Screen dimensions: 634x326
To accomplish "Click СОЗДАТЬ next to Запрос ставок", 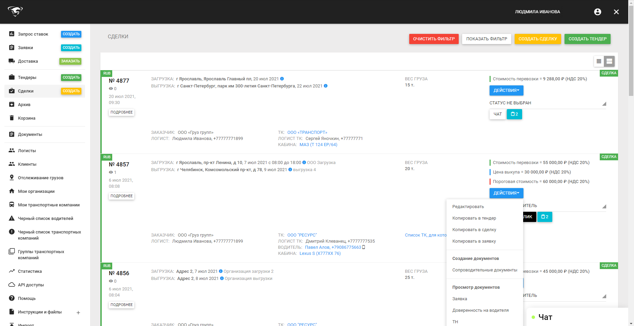I will [71, 34].
